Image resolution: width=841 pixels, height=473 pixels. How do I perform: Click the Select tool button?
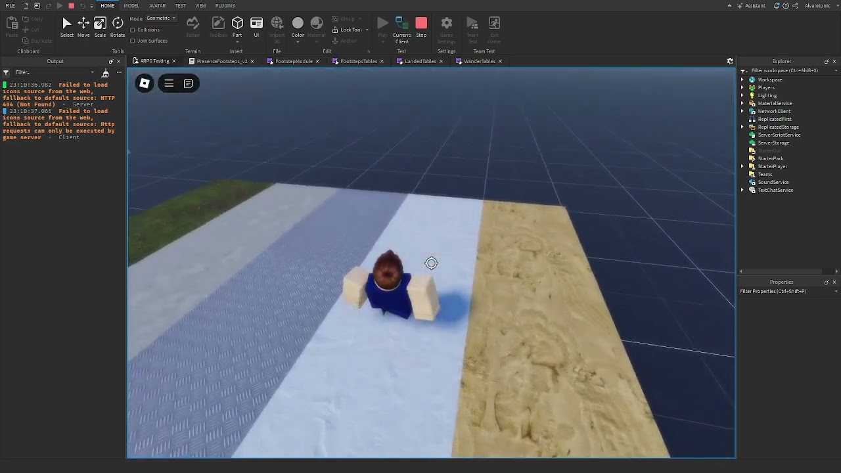66,26
